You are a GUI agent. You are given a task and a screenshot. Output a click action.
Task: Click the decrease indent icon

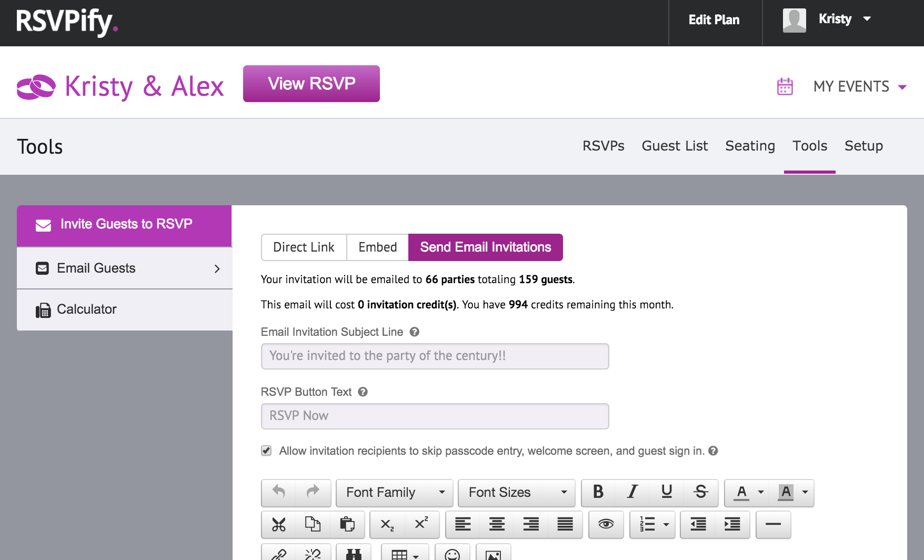(699, 524)
